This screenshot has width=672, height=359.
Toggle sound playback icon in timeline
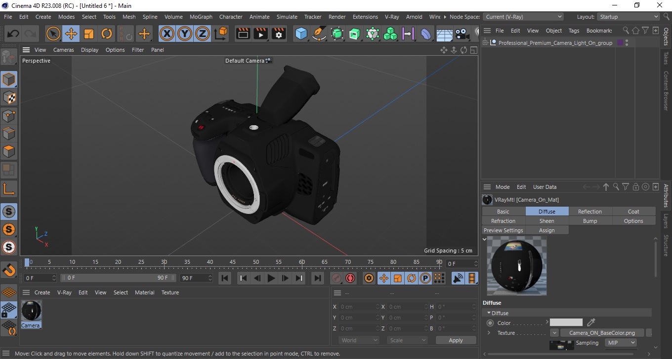[459, 278]
